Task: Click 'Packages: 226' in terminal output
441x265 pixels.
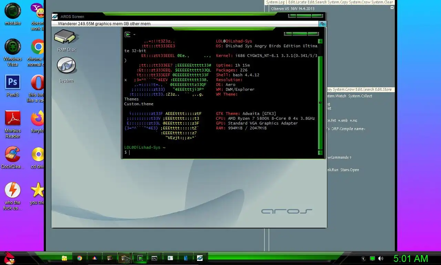Action: tap(232, 70)
